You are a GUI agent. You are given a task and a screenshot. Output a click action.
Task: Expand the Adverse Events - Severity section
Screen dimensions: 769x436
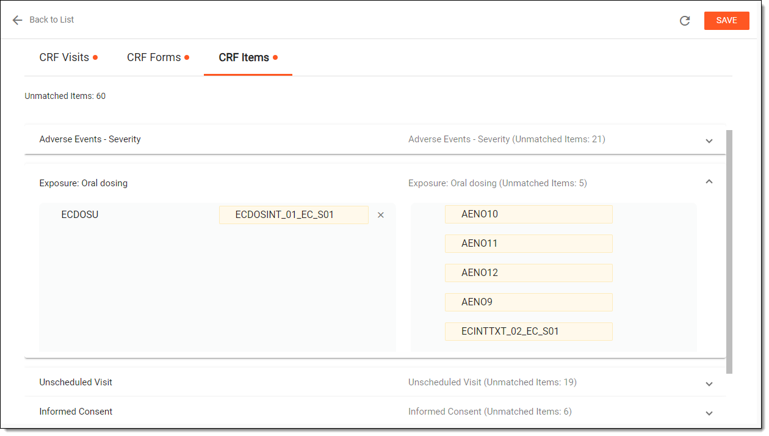709,140
